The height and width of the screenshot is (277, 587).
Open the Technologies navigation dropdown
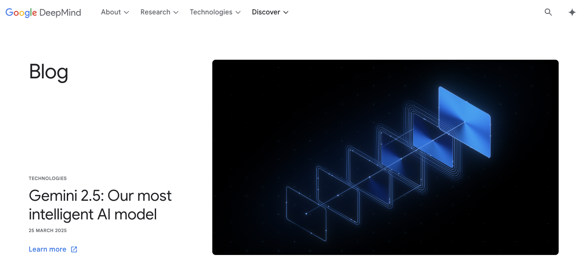coord(211,12)
